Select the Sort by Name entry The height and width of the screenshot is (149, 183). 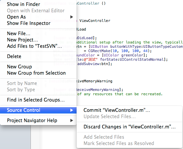click(38, 83)
